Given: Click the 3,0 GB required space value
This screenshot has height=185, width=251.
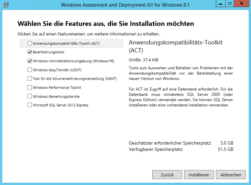Looking at the screenshot, I should (x=227, y=143).
